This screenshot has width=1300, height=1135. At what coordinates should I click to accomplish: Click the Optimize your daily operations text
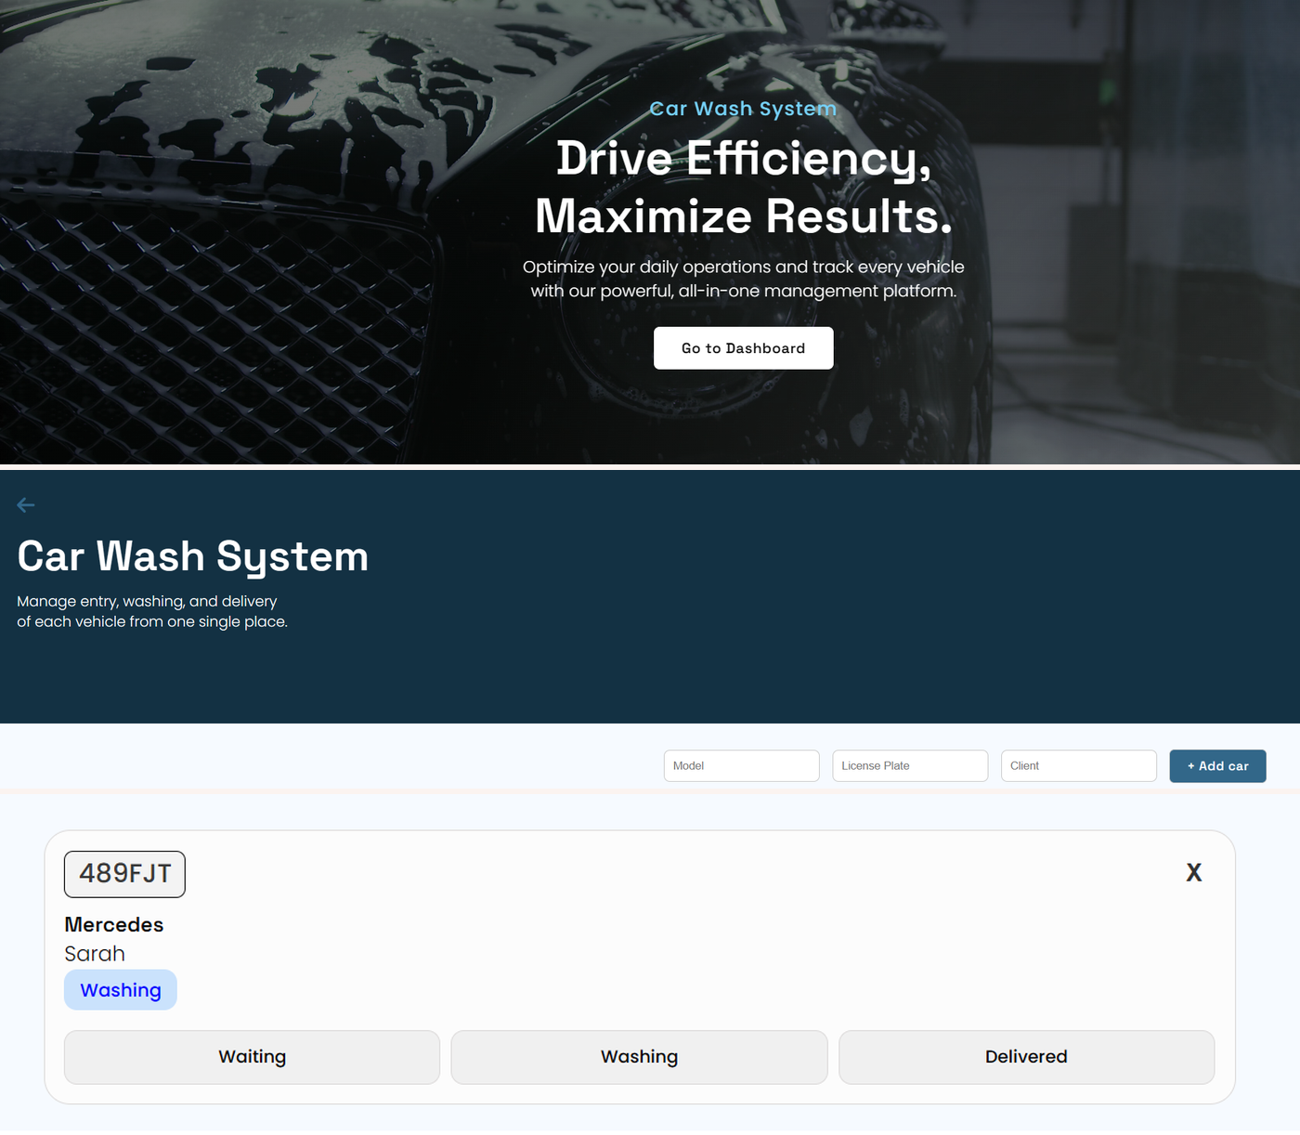[743, 279]
